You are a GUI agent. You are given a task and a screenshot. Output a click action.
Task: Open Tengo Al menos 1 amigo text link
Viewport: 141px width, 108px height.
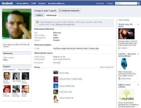pyautogui.click(x=70, y=79)
